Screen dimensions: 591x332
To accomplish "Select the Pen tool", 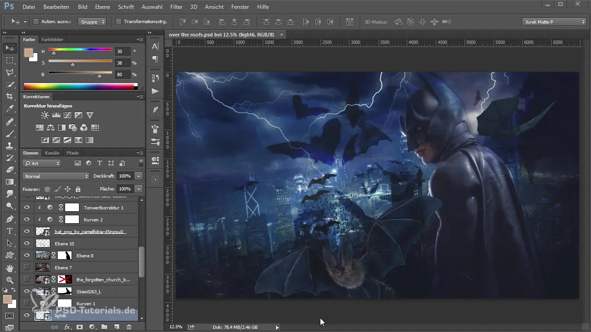I will 10,219.
